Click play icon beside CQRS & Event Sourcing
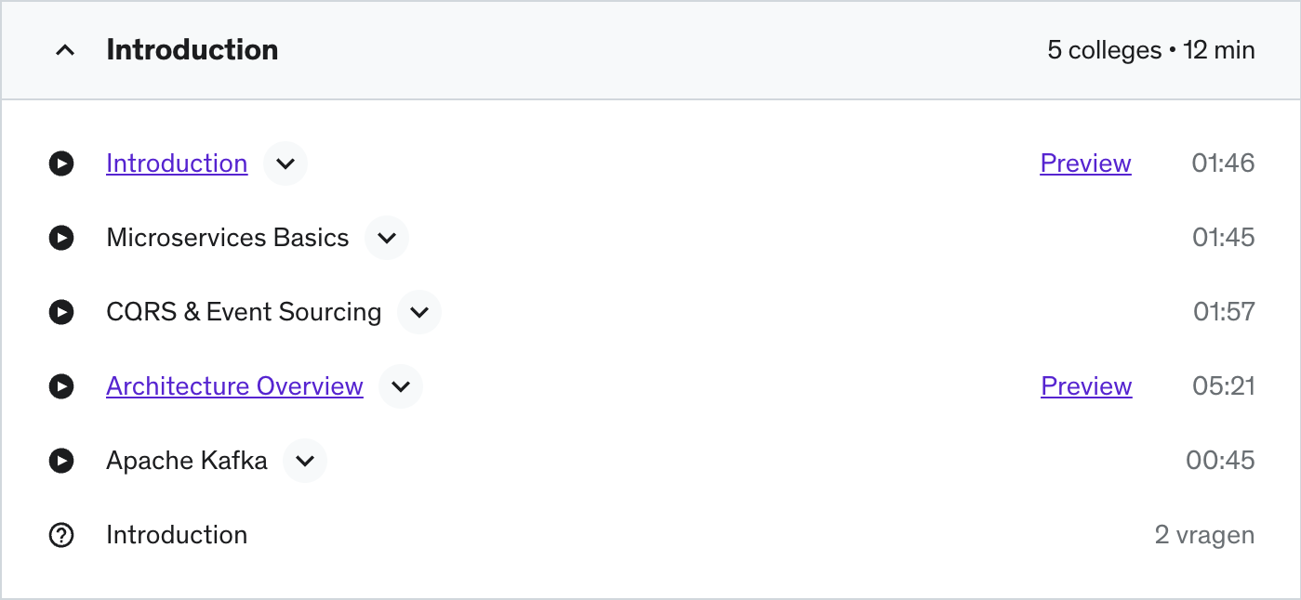This screenshot has width=1301, height=600. 61,312
